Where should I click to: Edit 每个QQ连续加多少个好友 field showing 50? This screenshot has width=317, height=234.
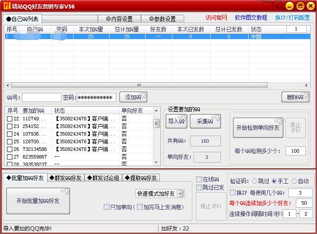[x=304, y=203]
